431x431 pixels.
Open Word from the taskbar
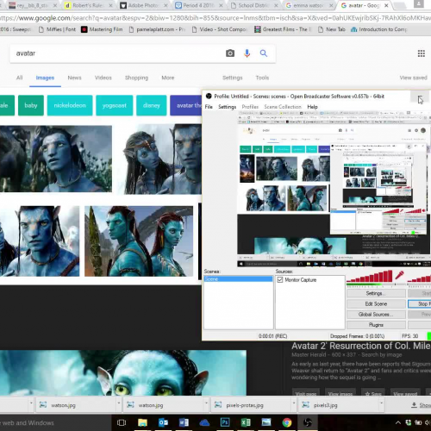pos(184,422)
